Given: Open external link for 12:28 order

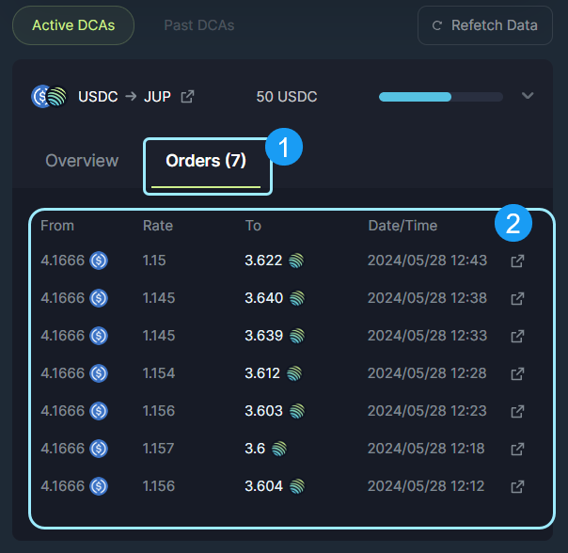Looking at the screenshot, I should click(x=516, y=373).
